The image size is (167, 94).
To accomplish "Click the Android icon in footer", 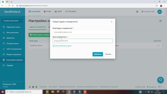I will (36, 87).
